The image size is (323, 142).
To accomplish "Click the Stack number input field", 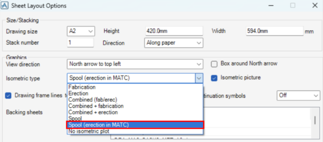I will point(80,43).
